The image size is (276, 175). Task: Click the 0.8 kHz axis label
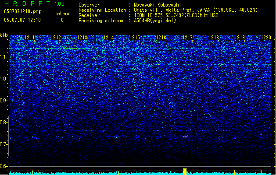(x=4, y=122)
